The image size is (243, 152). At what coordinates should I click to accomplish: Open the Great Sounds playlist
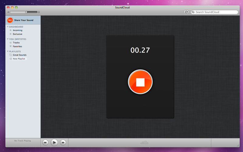click(x=19, y=55)
